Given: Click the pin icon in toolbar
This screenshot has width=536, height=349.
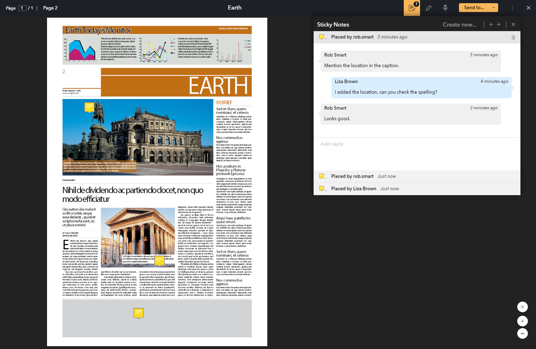Looking at the screenshot, I should click(x=445, y=8).
